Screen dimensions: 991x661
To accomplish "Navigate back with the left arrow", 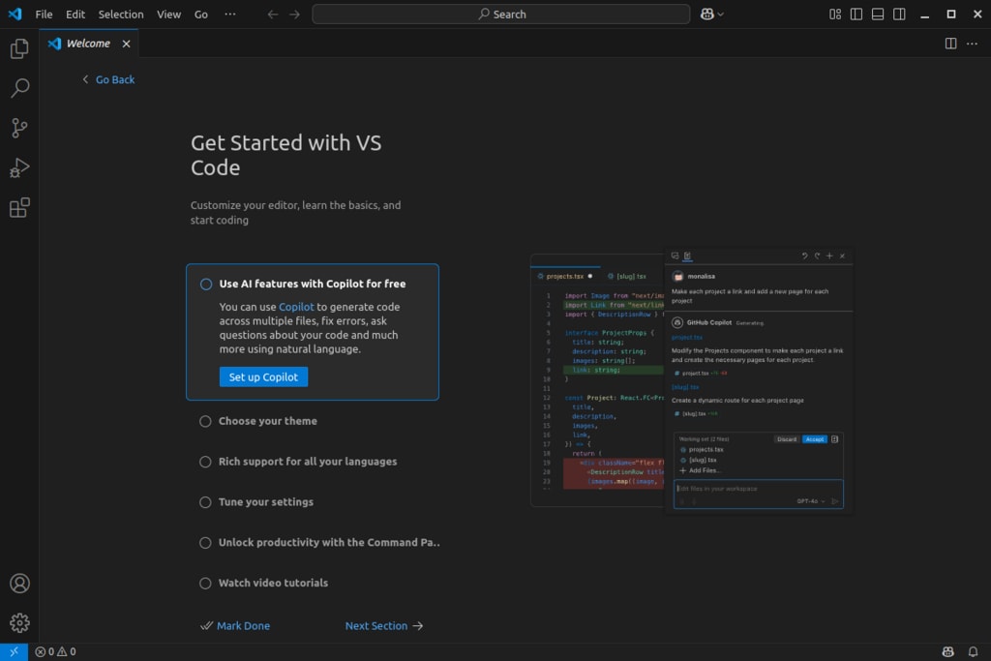I will 272,14.
